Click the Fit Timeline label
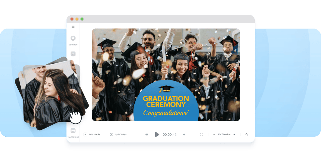 point(224,134)
